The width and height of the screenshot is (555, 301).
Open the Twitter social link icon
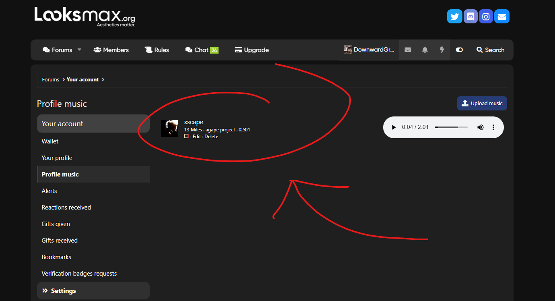[x=455, y=17]
